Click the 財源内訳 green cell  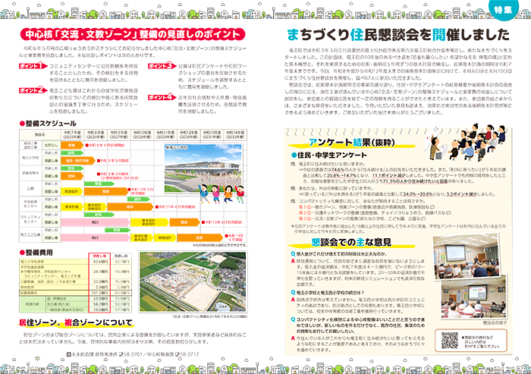tap(32, 304)
